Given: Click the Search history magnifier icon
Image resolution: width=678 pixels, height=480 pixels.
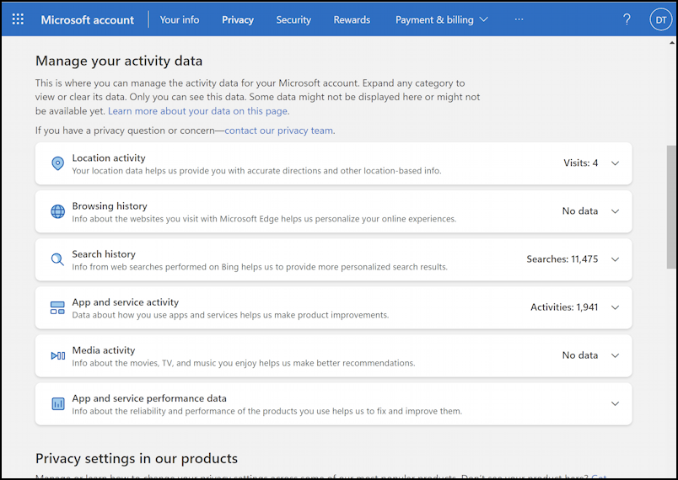Looking at the screenshot, I should coord(57,259).
